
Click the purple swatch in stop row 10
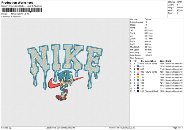click(x=138, y=88)
